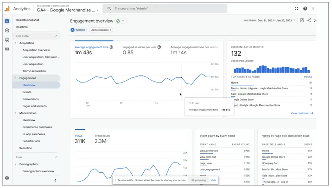Click the All Users 'A' badge
This screenshot has height=188, width=332.
[x=72, y=30]
